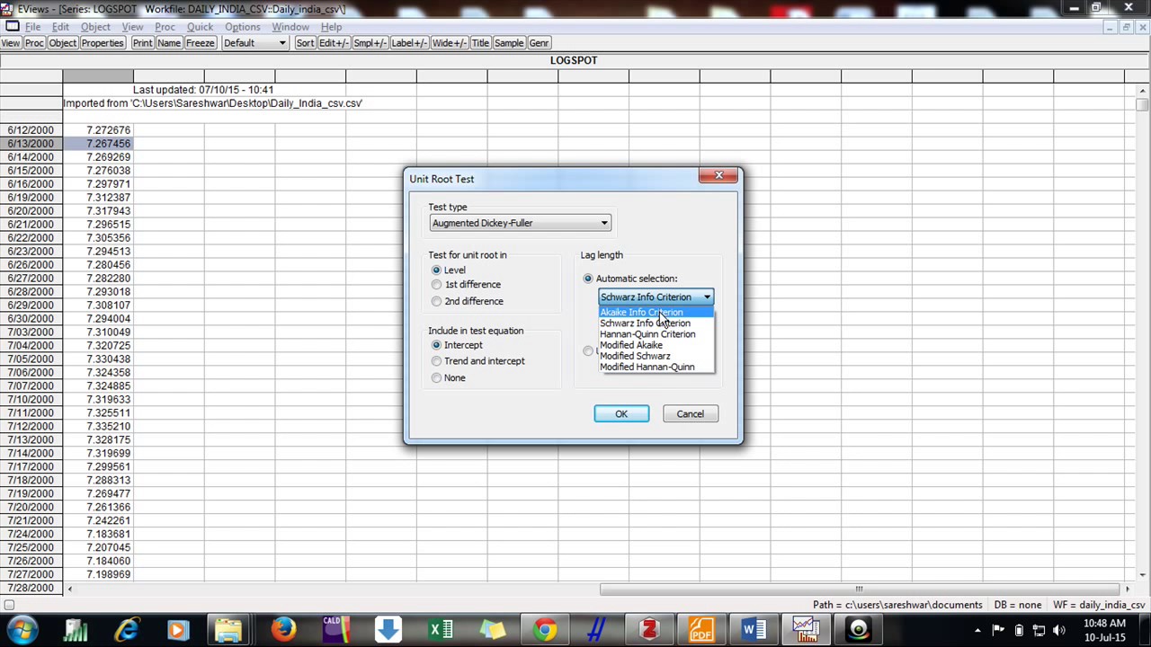Open the Help menu
The width and height of the screenshot is (1151, 647).
[331, 27]
